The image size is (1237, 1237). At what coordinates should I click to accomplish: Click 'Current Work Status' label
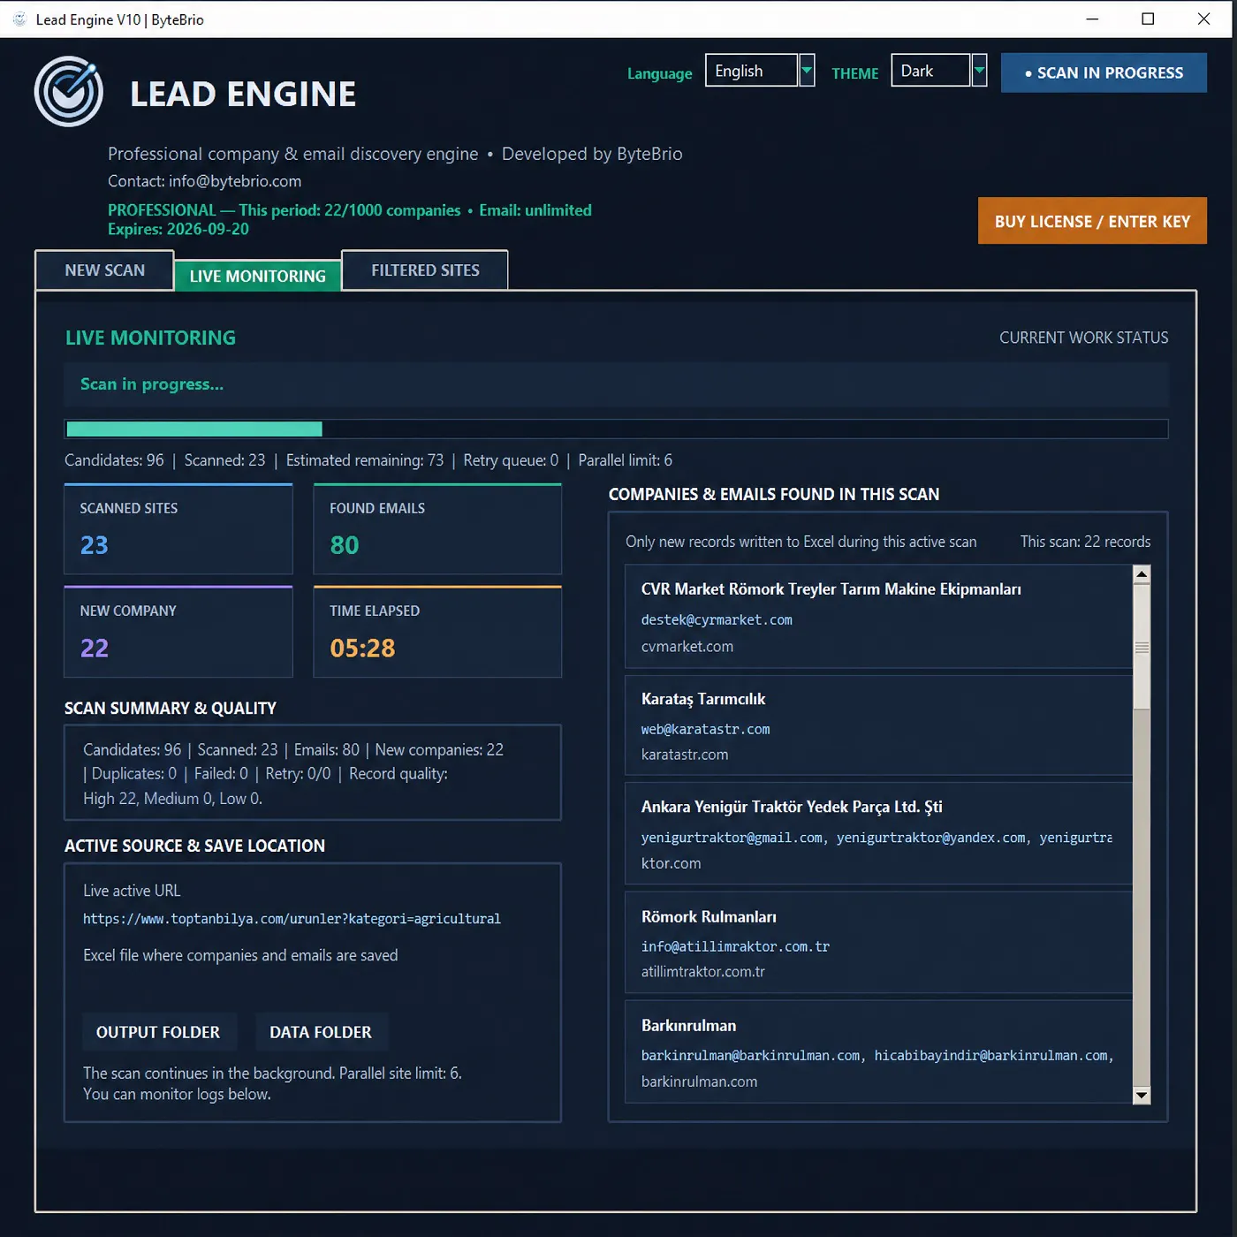[x=1083, y=338]
